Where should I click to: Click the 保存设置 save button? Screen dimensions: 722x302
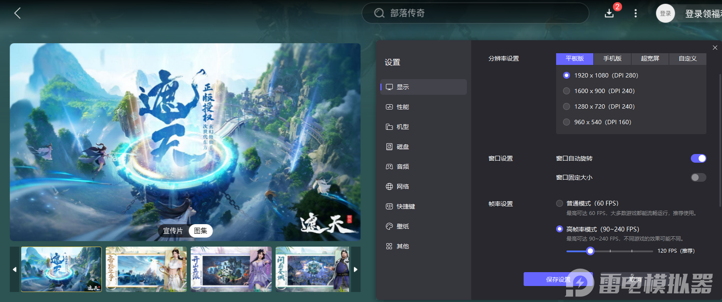558,280
